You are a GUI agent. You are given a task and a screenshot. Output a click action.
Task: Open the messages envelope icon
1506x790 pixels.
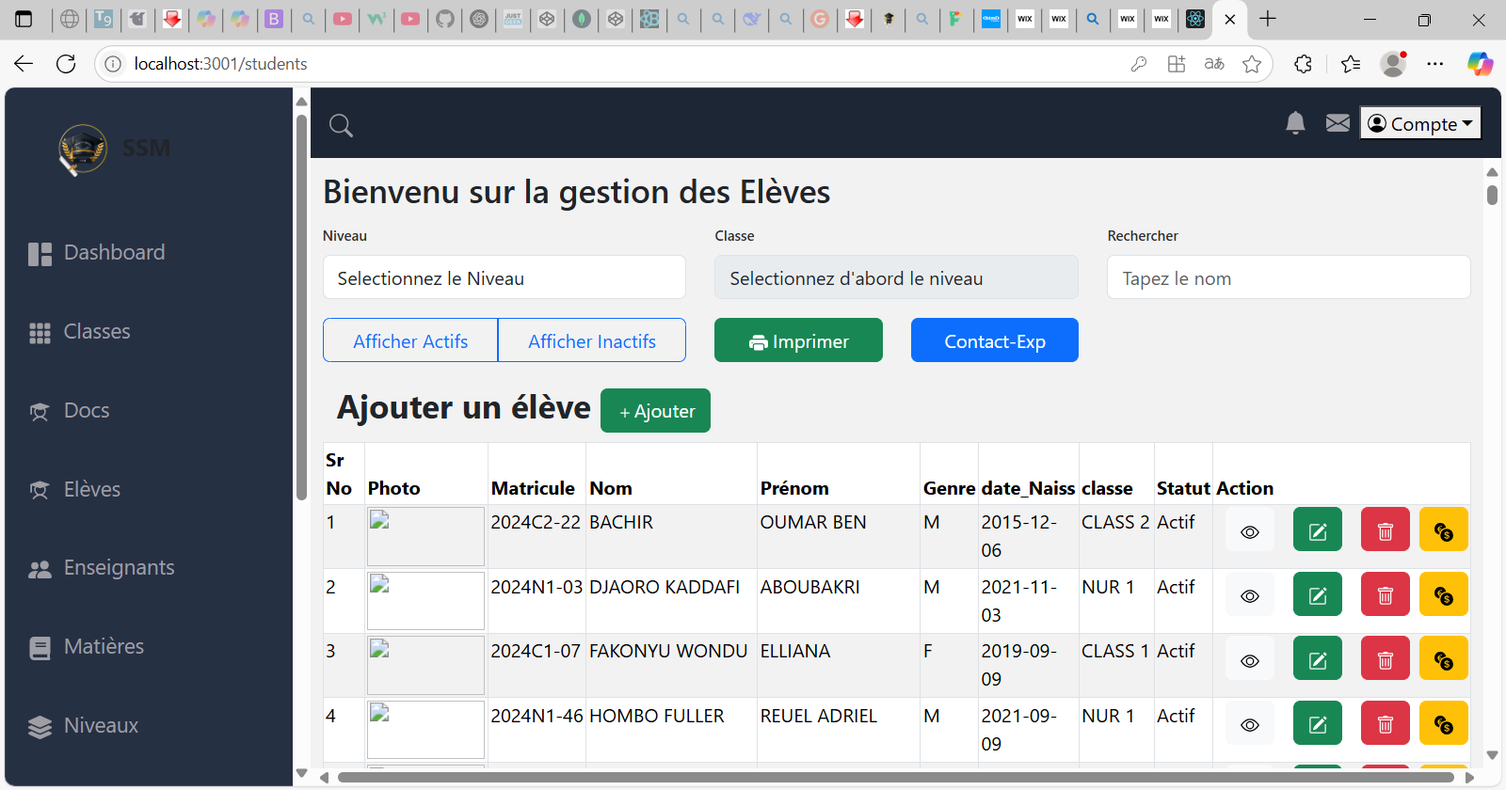(1338, 123)
